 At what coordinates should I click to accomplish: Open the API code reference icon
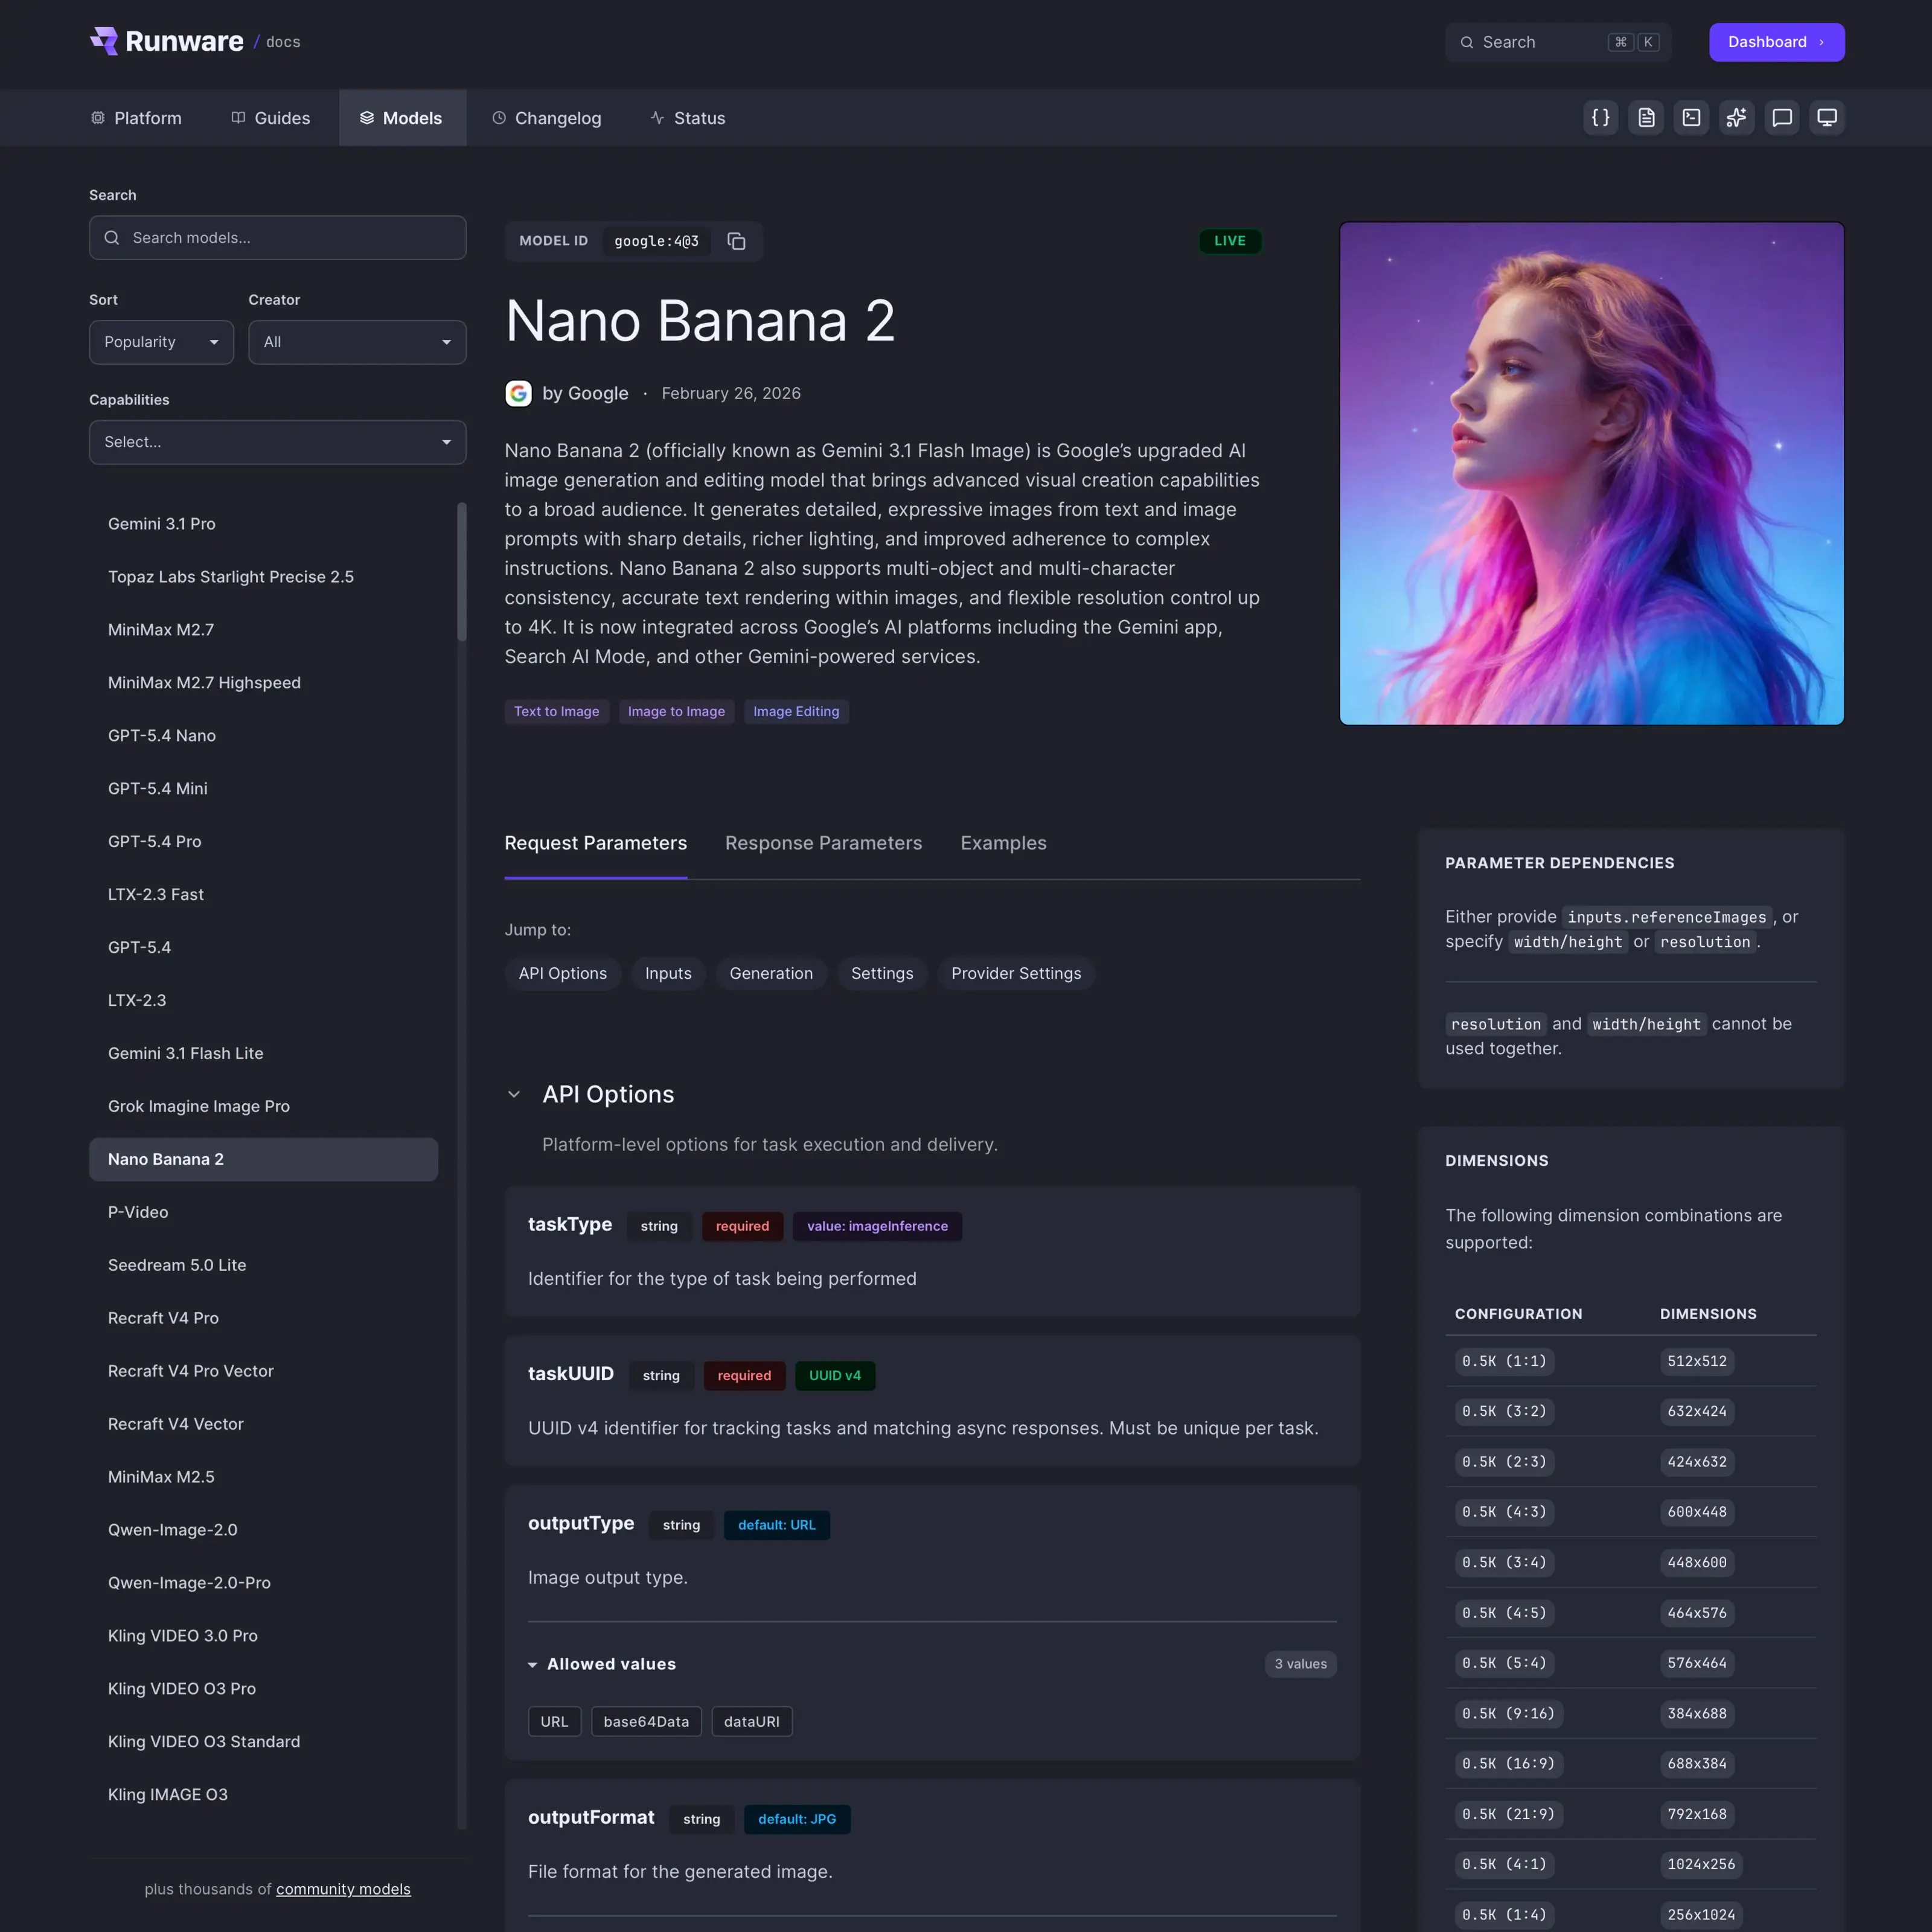1600,117
